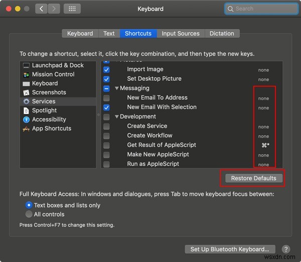Click 'none' shortcut for New Email With Selection
This screenshot has width=301, height=262.
pyautogui.click(x=263, y=108)
